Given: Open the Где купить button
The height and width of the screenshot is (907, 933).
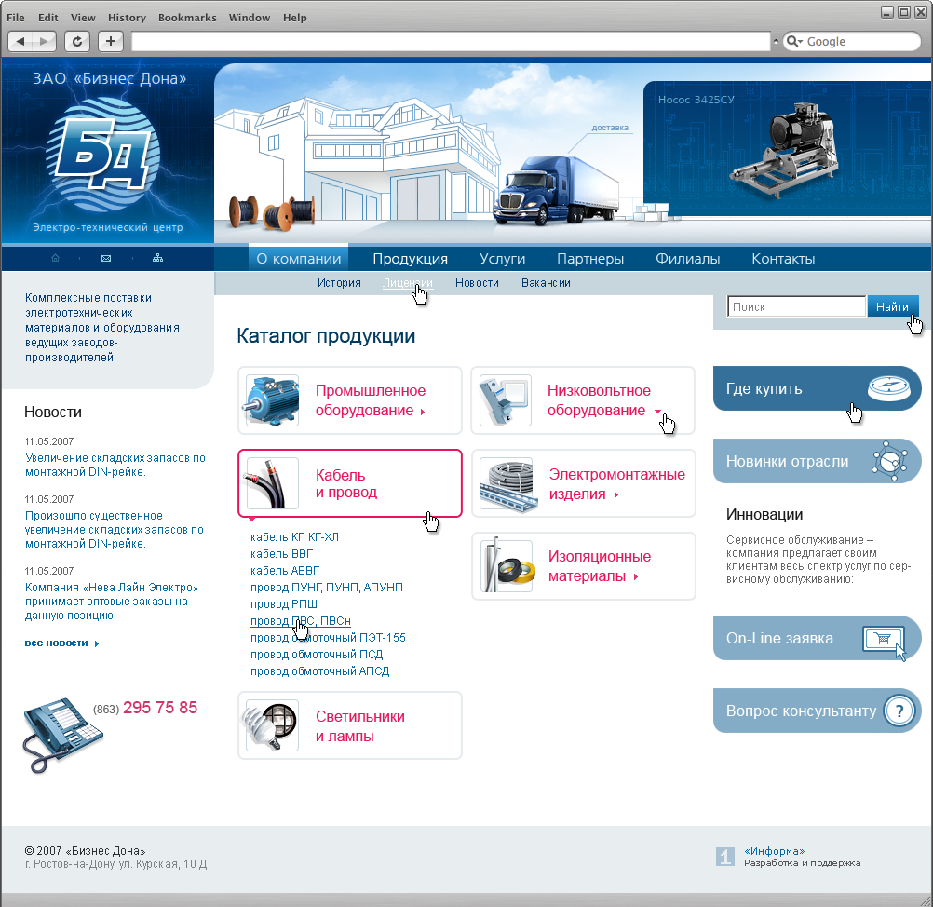Looking at the screenshot, I should point(817,388).
